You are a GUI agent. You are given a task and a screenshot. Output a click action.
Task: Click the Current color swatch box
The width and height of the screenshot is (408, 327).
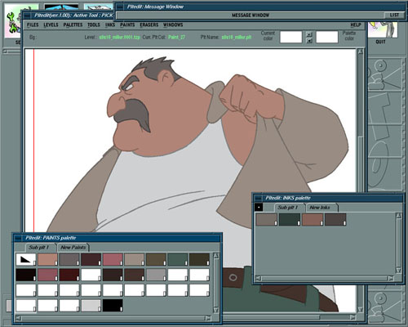(290, 37)
